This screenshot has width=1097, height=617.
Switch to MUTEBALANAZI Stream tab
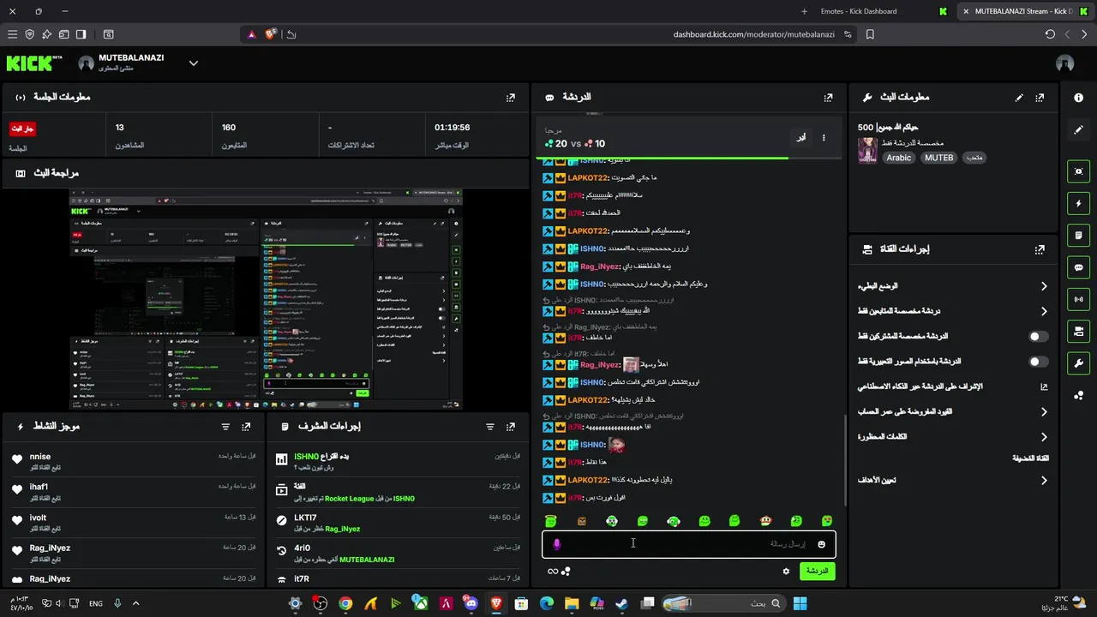tap(1026, 11)
